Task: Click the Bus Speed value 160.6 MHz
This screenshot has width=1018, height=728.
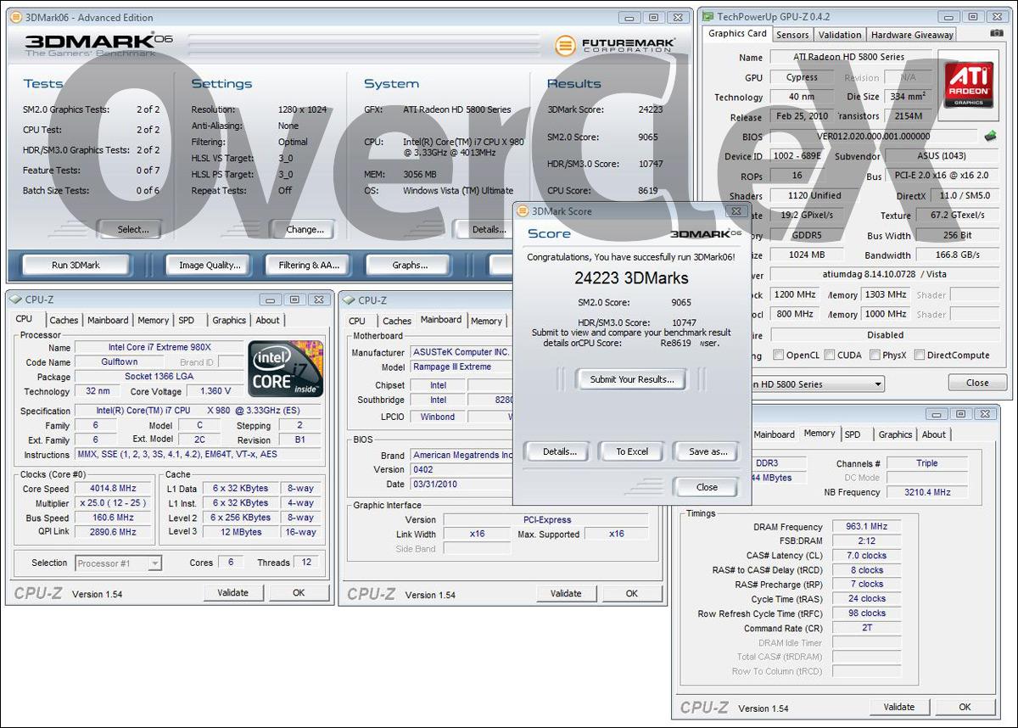Action: pyautogui.click(x=111, y=518)
